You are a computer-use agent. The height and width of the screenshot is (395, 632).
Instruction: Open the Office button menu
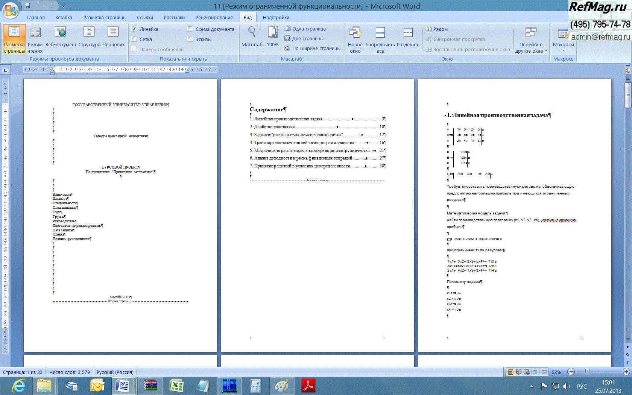click(x=10, y=10)
